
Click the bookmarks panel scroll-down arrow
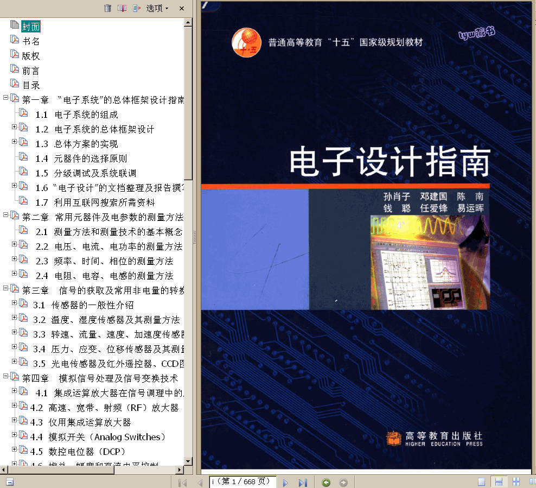[188, 461]
